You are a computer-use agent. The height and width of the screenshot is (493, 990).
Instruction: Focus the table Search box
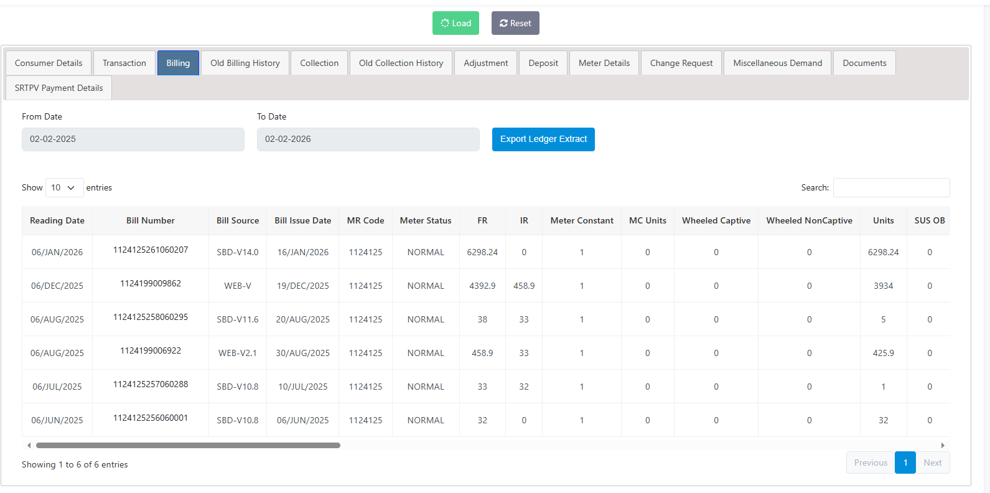coord(891,187)
